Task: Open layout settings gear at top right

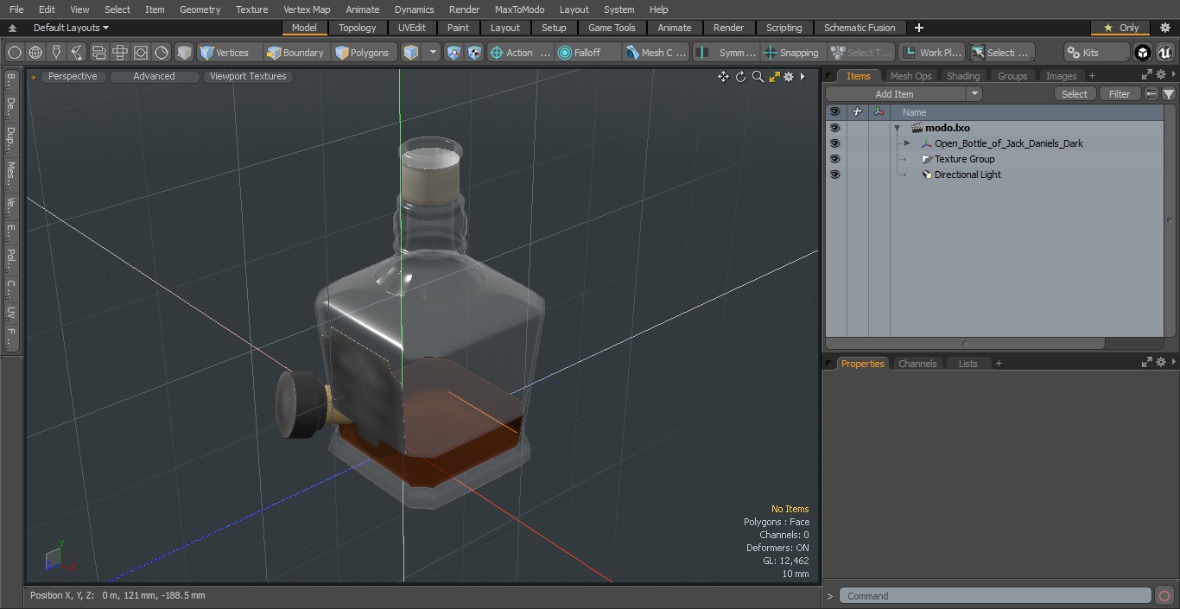Action: [x=1164, y=28]
